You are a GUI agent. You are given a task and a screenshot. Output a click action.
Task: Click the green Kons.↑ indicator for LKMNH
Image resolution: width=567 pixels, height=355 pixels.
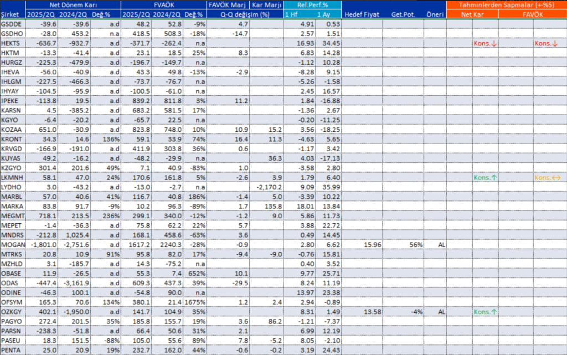(484, 178)
